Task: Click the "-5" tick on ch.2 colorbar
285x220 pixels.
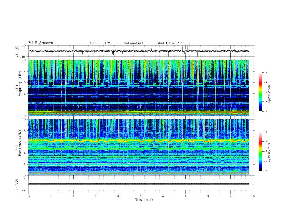Action: (265, 151)
